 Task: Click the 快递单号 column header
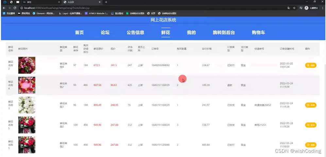point(259,49)
